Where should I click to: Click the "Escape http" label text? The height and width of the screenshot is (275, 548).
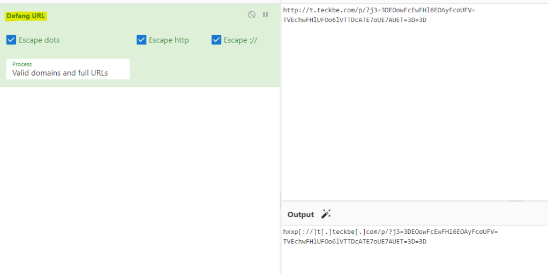169,40
